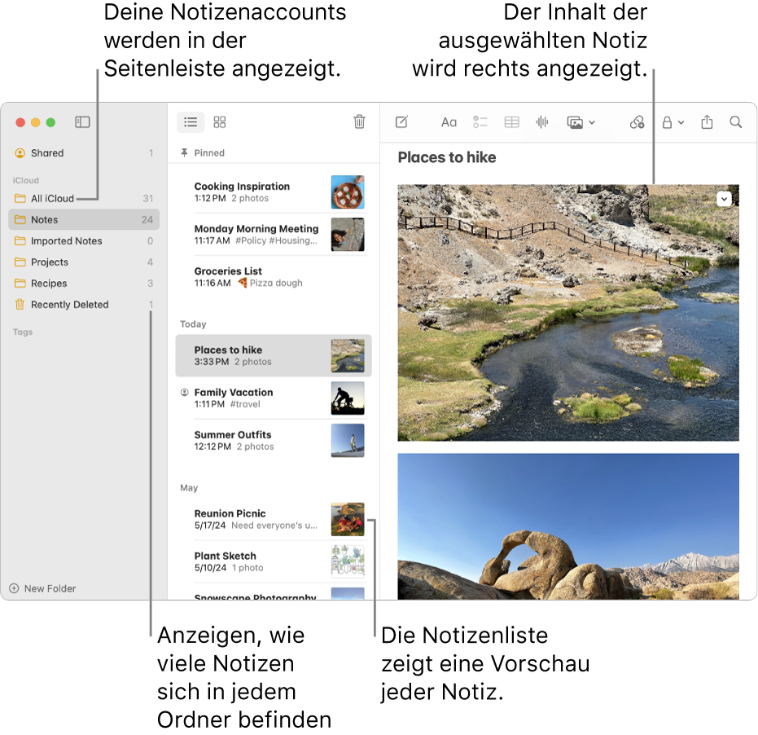758x735 pixels.
Task: Close the Notes window with red button
Action: (x=20, y=122)
